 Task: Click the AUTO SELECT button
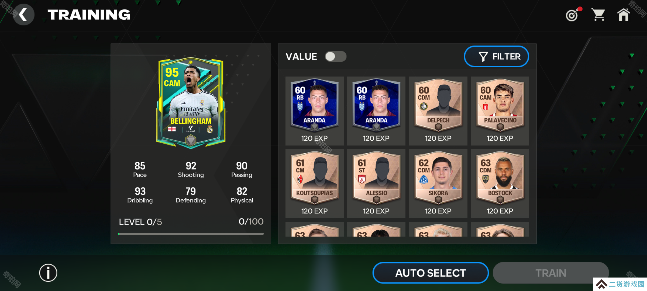[431, 273]
